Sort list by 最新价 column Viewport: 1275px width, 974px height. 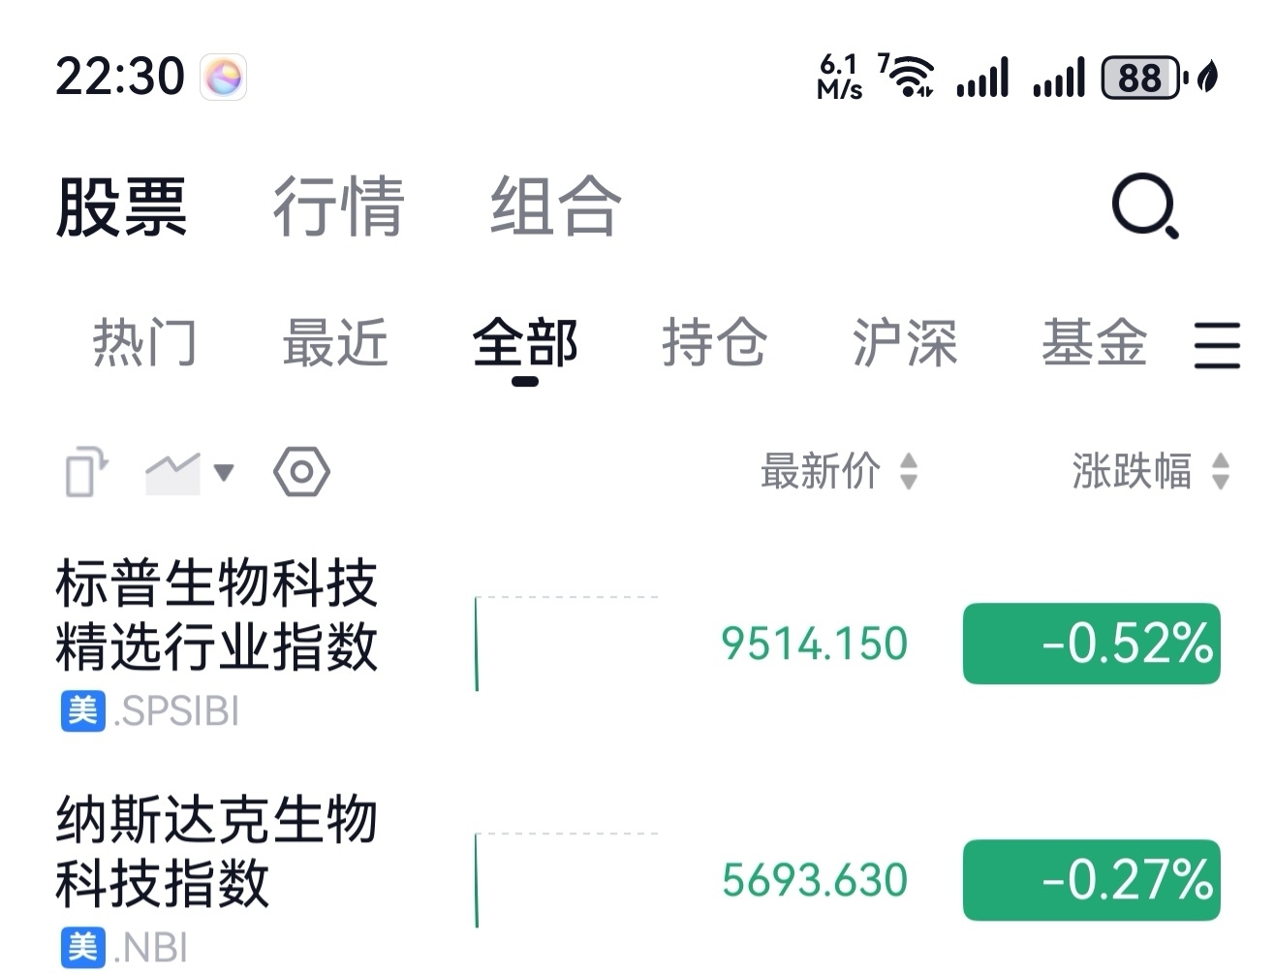[837, 472]
